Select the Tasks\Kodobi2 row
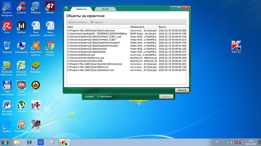 coord(126,49)
